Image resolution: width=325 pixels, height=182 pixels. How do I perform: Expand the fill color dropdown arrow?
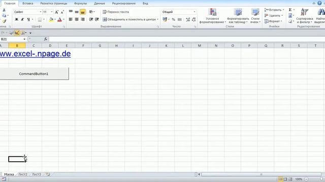click(55, 19)
